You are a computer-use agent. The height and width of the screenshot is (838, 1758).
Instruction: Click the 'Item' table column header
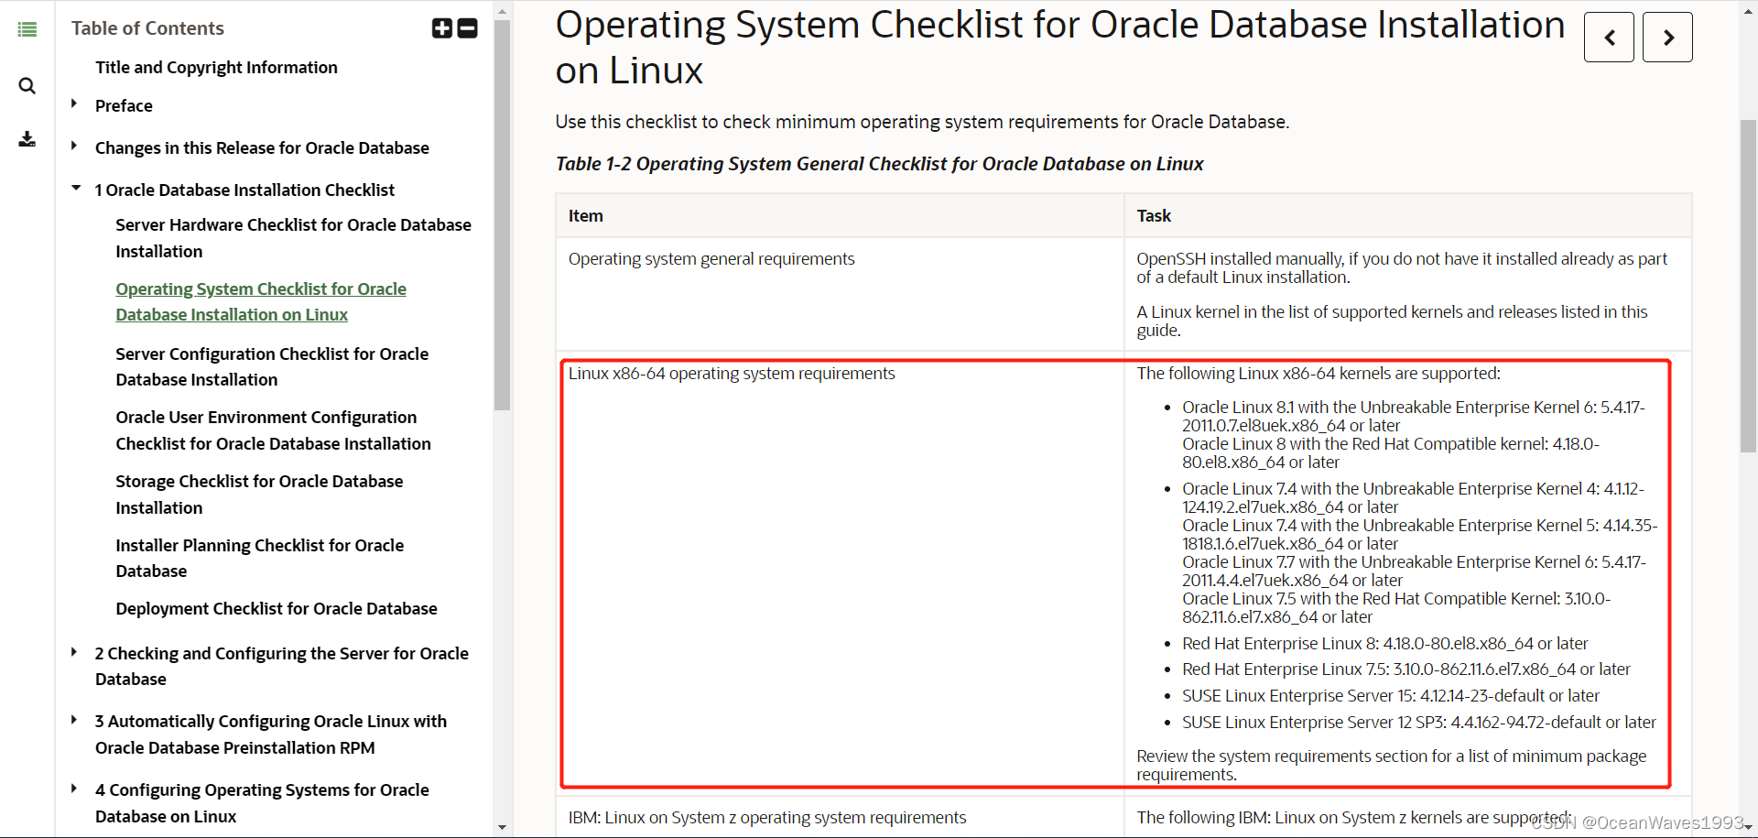(840, 216)
